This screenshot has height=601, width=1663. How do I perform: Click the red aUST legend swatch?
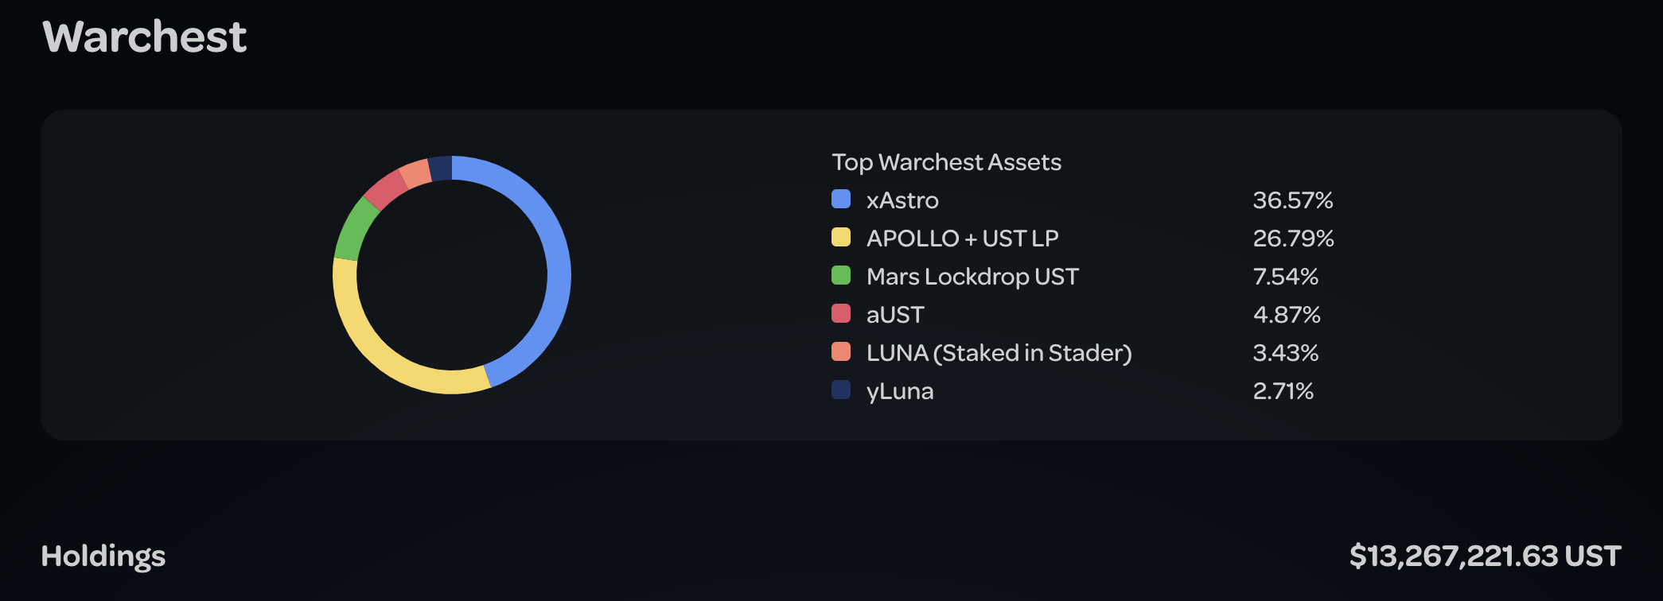(841, 313)
